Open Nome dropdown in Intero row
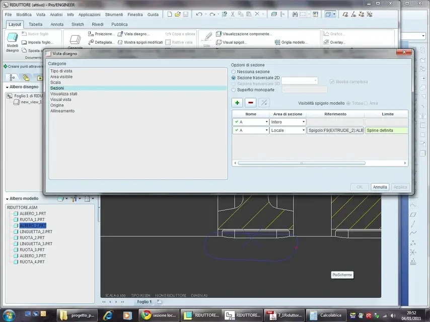The width and height of the screenshot is (430, 322). (266, 122)
